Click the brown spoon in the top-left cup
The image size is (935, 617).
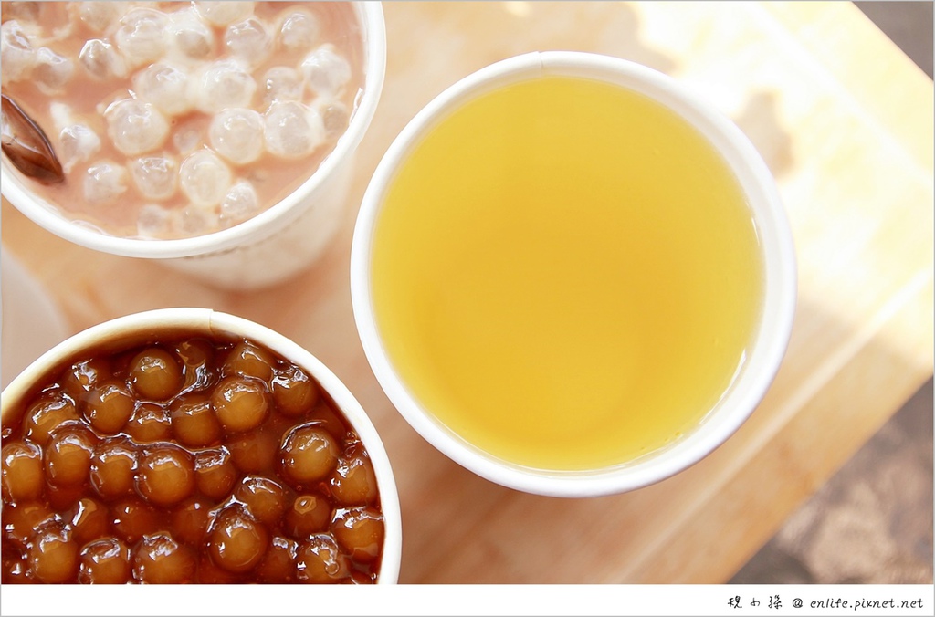[x=27, y=143]
